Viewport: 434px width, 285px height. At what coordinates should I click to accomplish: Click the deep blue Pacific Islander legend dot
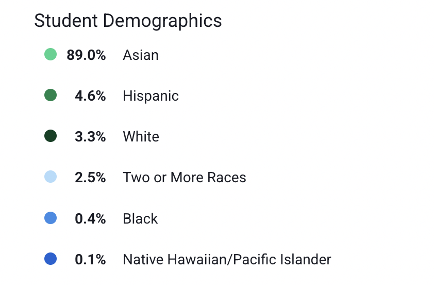51,259
